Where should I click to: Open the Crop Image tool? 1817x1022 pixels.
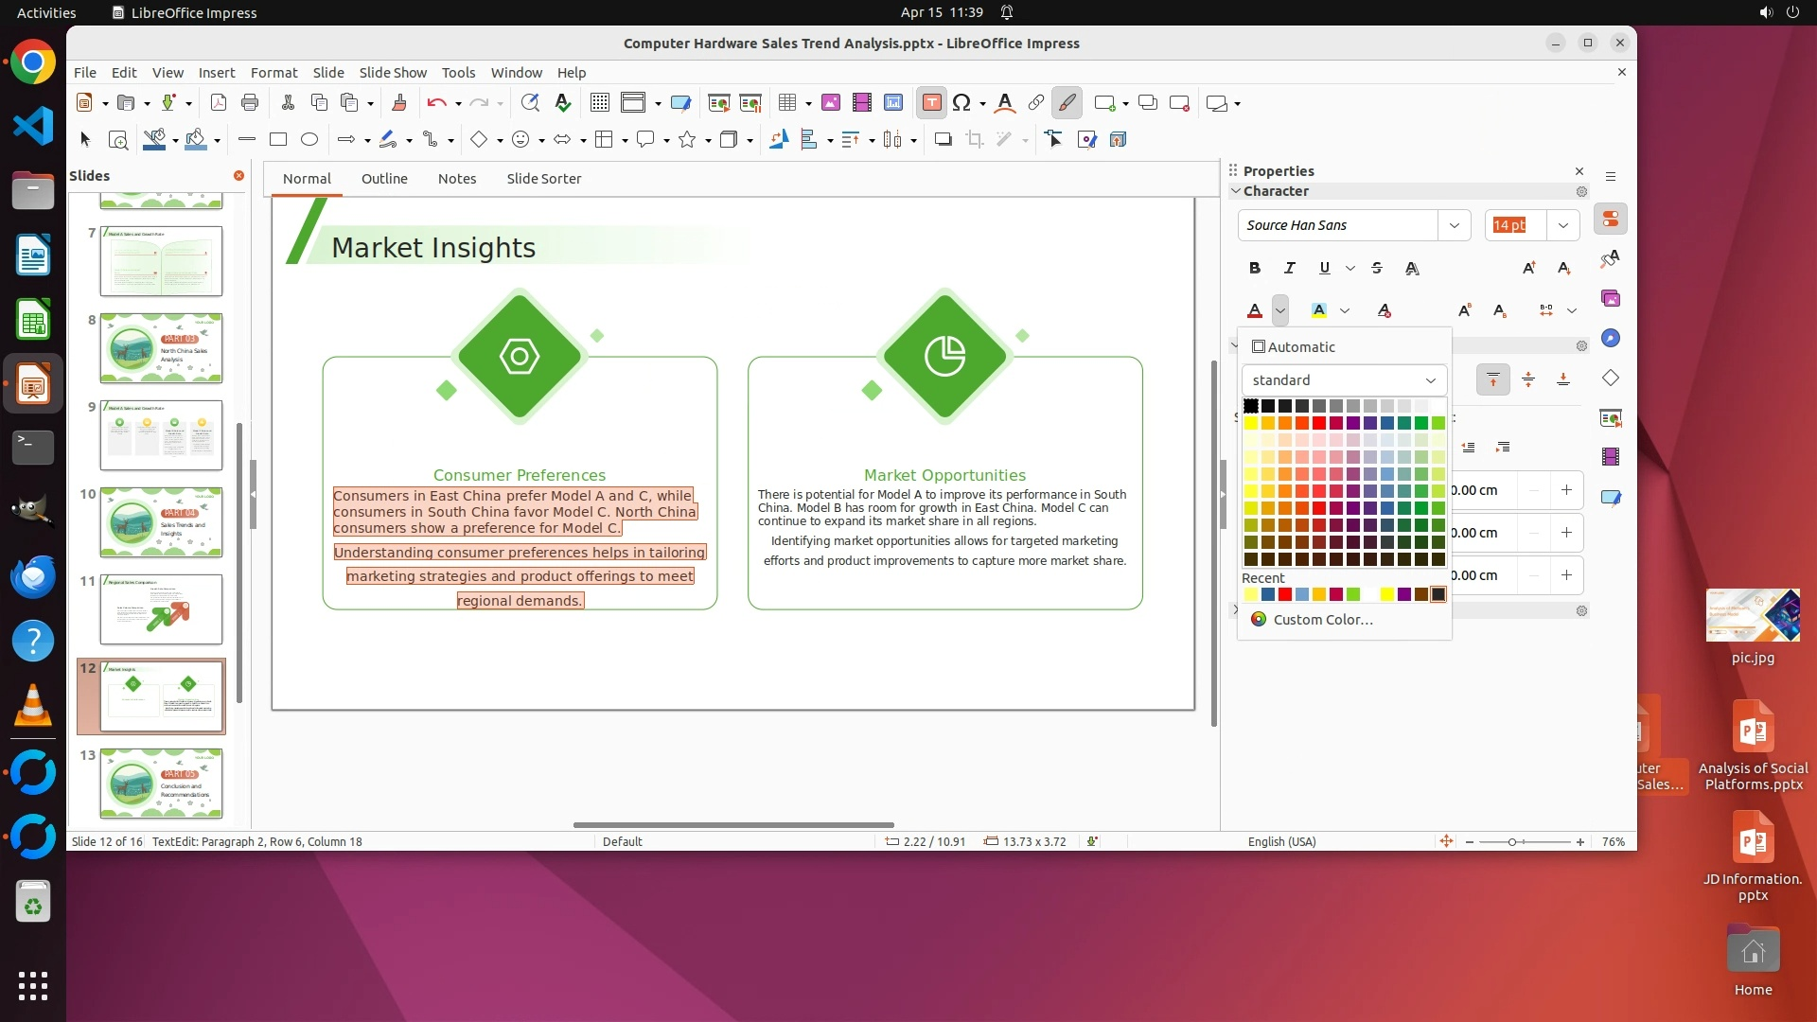click(974, 140)
